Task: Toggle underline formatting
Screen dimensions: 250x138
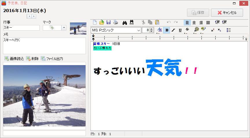Action: (180, 30)
